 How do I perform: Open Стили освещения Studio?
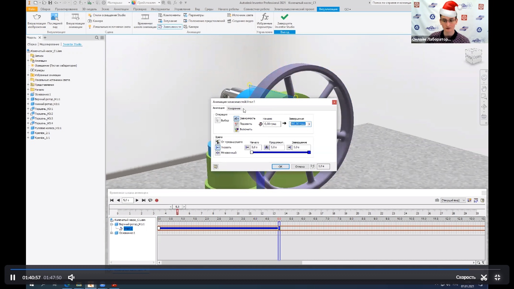(x=107, y=15)
